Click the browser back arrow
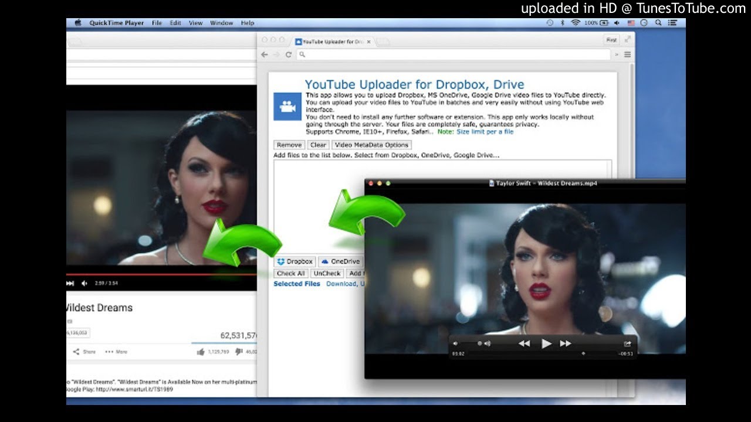The width and height of the screenshot is (751, 422). click(x=265, y=55)
